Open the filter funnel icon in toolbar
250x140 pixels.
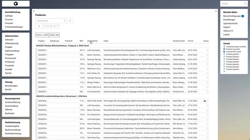pyautogui.click(x=58, y=26)
